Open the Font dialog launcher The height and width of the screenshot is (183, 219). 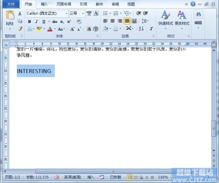(97, 36)
